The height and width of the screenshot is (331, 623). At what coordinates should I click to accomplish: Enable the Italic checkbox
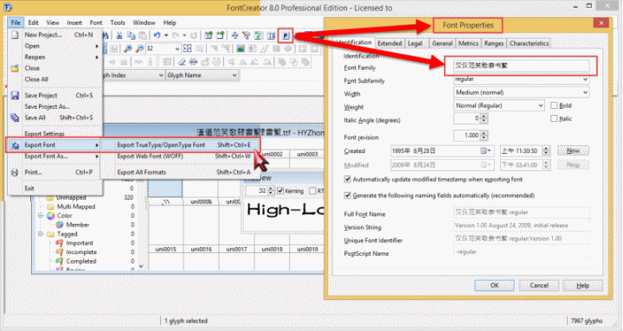tap(554, 118)
